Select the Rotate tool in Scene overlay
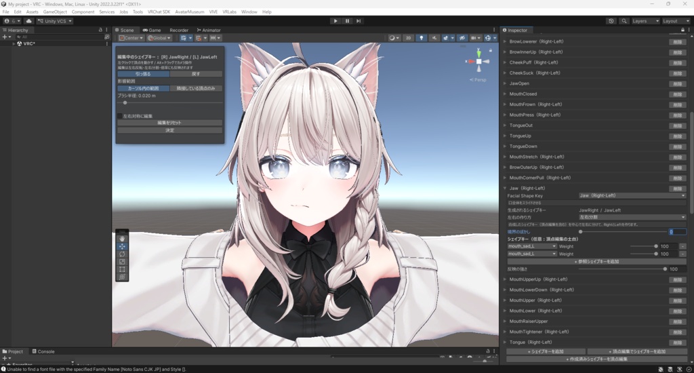Image resolution: width=694 pixels, height=373 pixels. click(x=122, y=254)
